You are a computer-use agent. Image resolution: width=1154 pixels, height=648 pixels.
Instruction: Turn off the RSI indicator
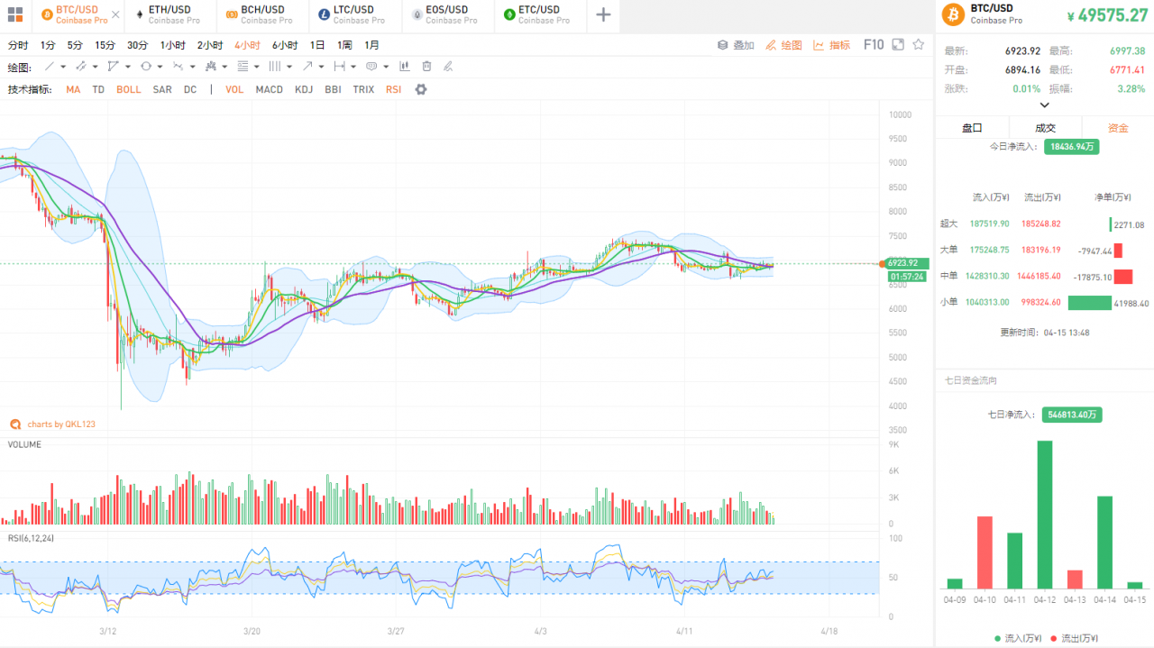[x=393, y=89]
